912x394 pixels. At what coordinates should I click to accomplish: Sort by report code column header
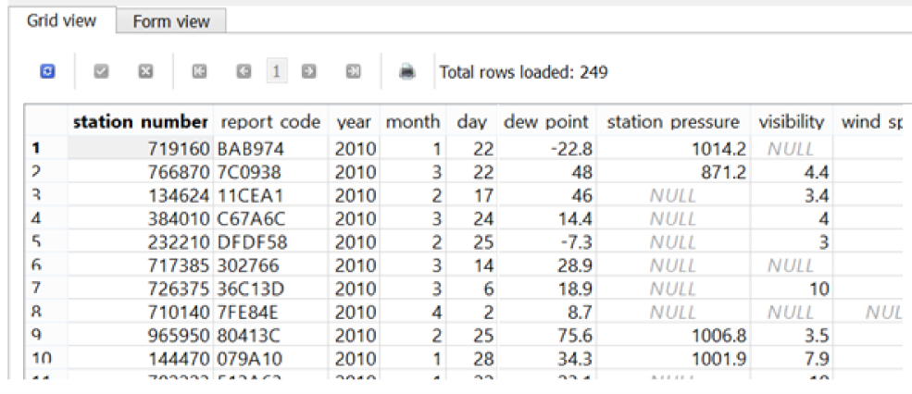coord(270,122)
